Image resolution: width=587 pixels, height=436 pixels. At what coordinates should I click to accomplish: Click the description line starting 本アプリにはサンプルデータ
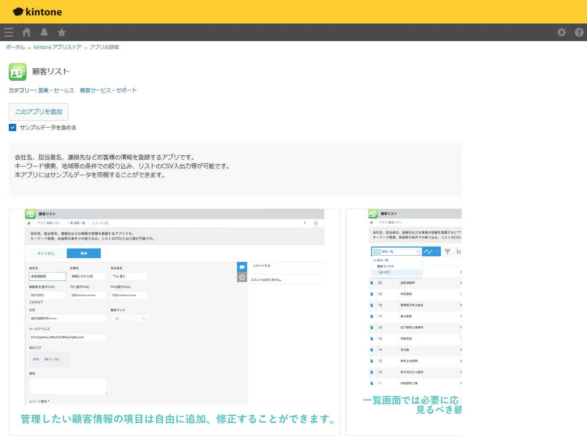tap(90, 175)
